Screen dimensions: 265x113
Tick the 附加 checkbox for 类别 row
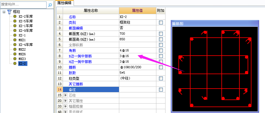pyautogui.click(x=161, y=22)
